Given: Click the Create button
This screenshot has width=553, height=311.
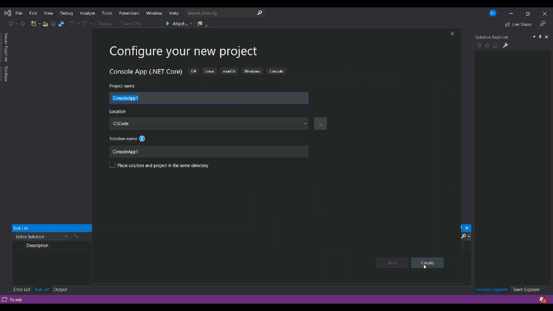Looking at the screenshot, I should (x=427, y=263).
